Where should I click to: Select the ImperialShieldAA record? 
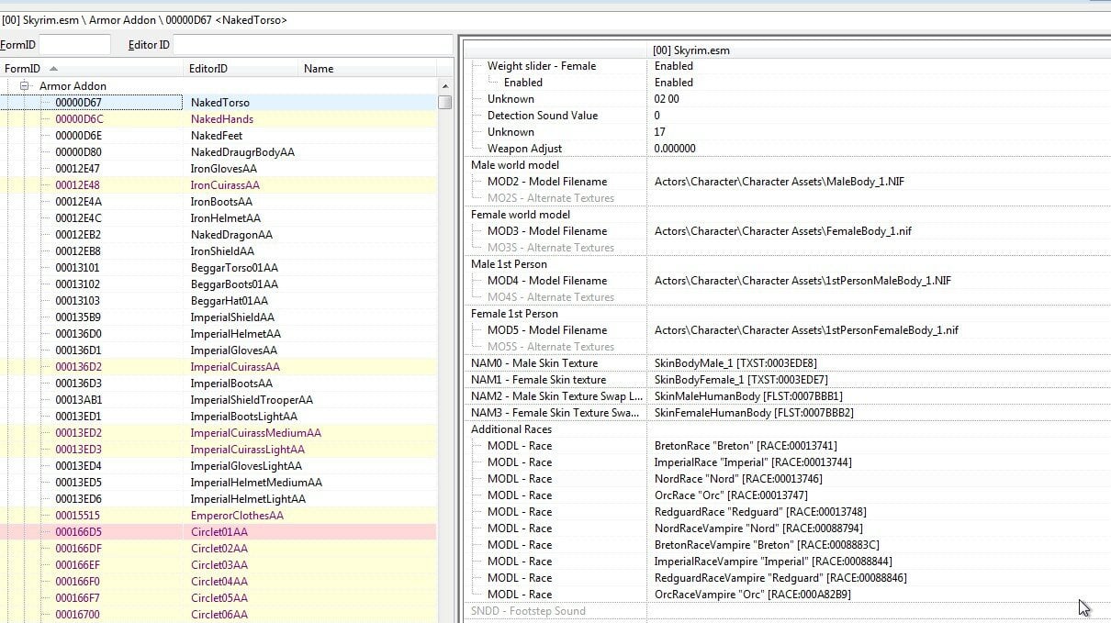click(x=219, y=317)
